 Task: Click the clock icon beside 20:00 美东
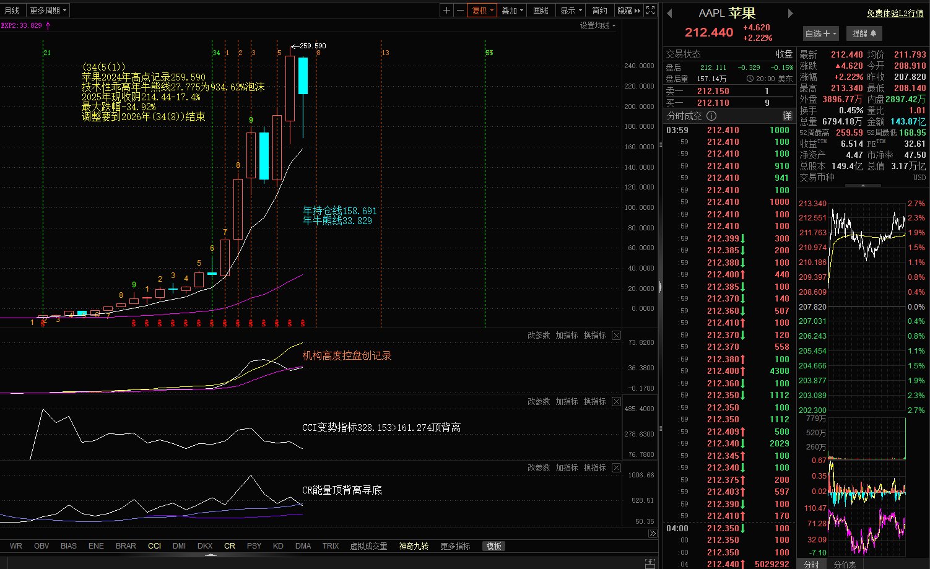coord(750,79)
